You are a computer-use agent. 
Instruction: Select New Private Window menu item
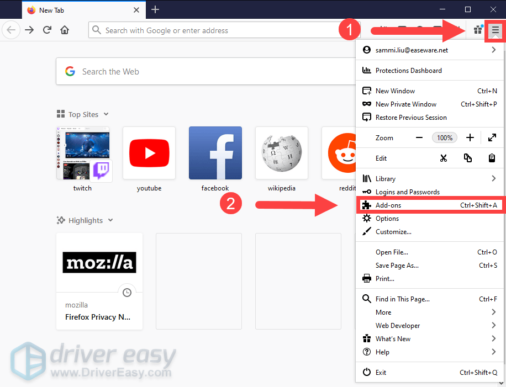406,104
